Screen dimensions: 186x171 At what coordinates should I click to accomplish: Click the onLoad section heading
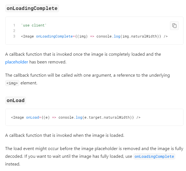(15, 100)
